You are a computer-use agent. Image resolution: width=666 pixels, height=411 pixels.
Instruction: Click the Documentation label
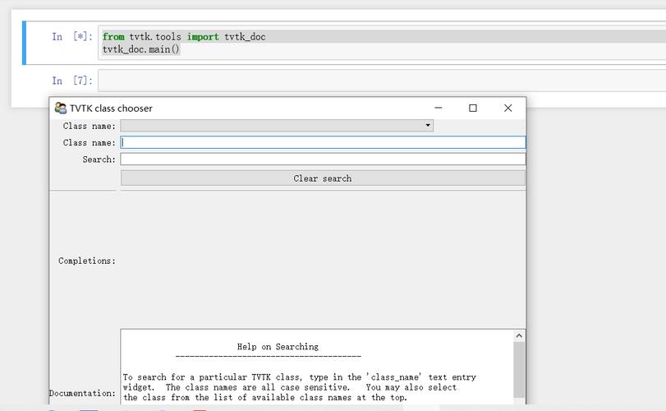[83, 393]
